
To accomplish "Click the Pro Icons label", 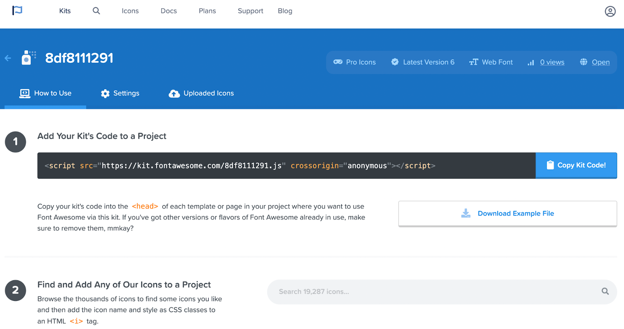I will tap(361, 62).
